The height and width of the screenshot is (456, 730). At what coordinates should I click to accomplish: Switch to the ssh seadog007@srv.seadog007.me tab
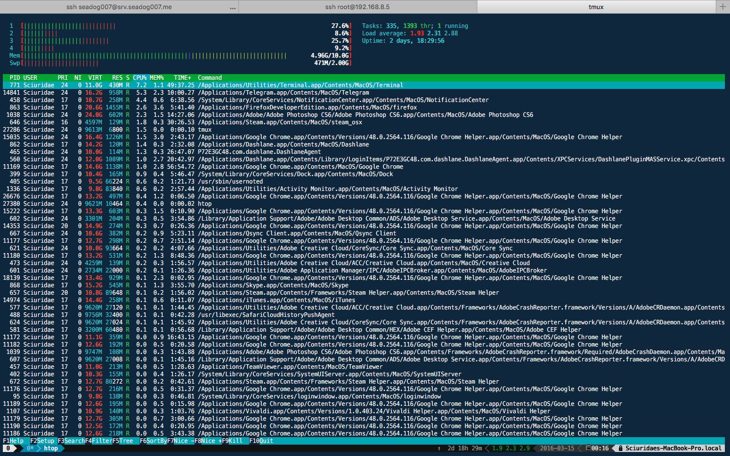pos(119,7)
